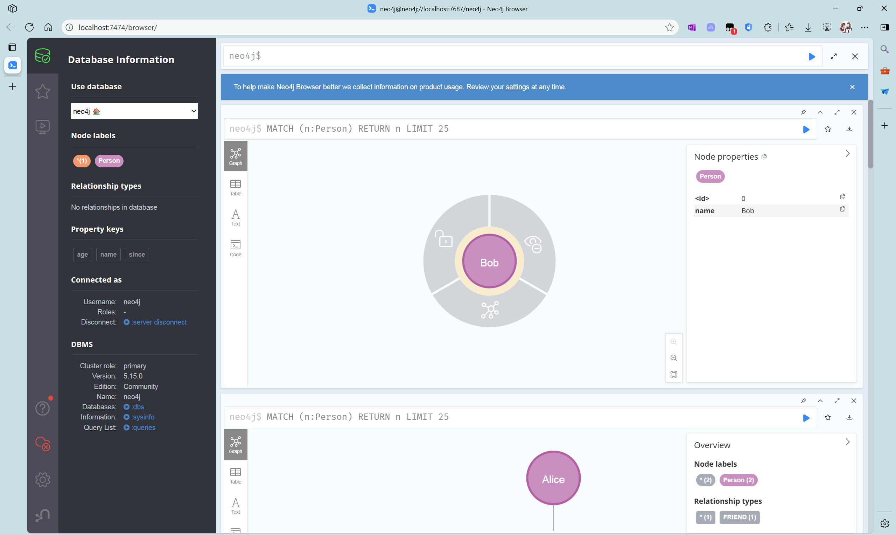The image size is (896, 535).
Task: Download results from the first frame
Action: click(x=849, y=129)
